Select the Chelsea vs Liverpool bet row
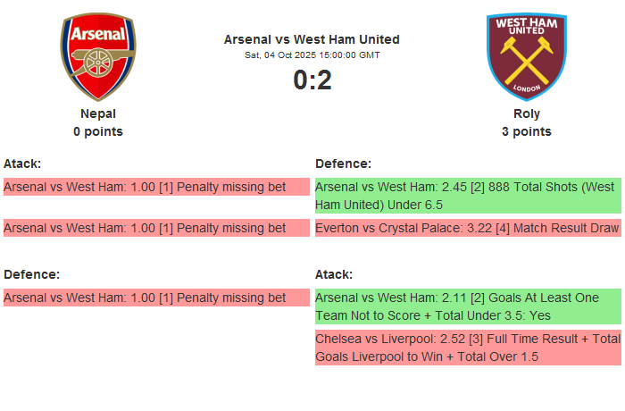The height and width of the screenshot is (411, 625). pyautogui.click(x=468, y=348)
